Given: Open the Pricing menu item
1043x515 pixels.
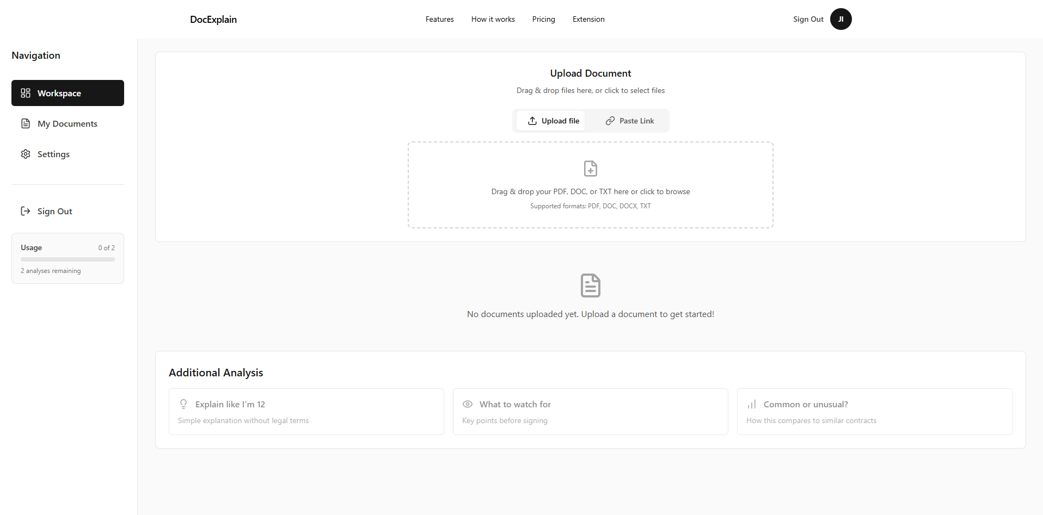Looking at the screenshot, I should pyautogui.click(x=543, y=19).
